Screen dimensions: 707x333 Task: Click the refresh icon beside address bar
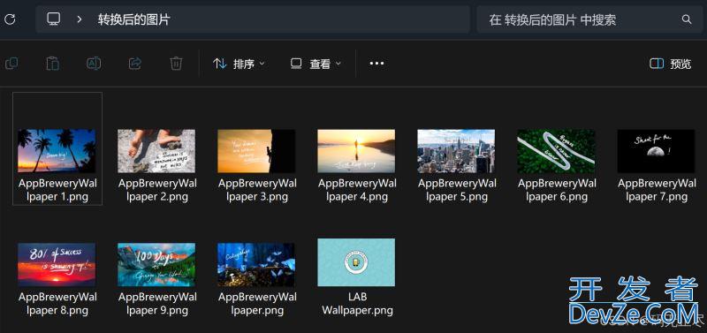coord(10,19)
